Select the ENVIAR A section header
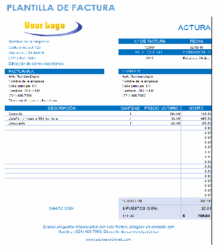 (x=165, y=71)
